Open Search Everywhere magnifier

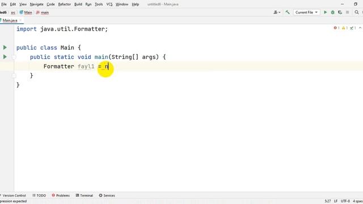click(357, 12)
